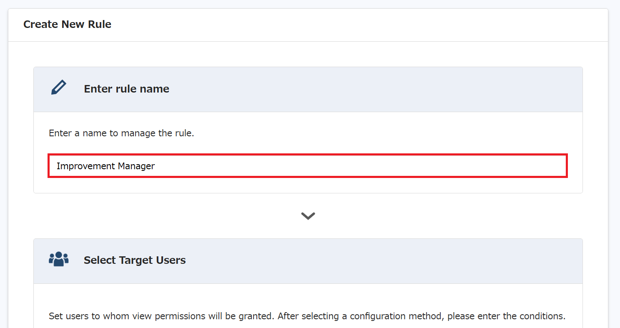Image resolution: width=620 pixels, height=328 pixels.
Task: Click the pencil icon beside Enter rule name
Action: (58, 88)
